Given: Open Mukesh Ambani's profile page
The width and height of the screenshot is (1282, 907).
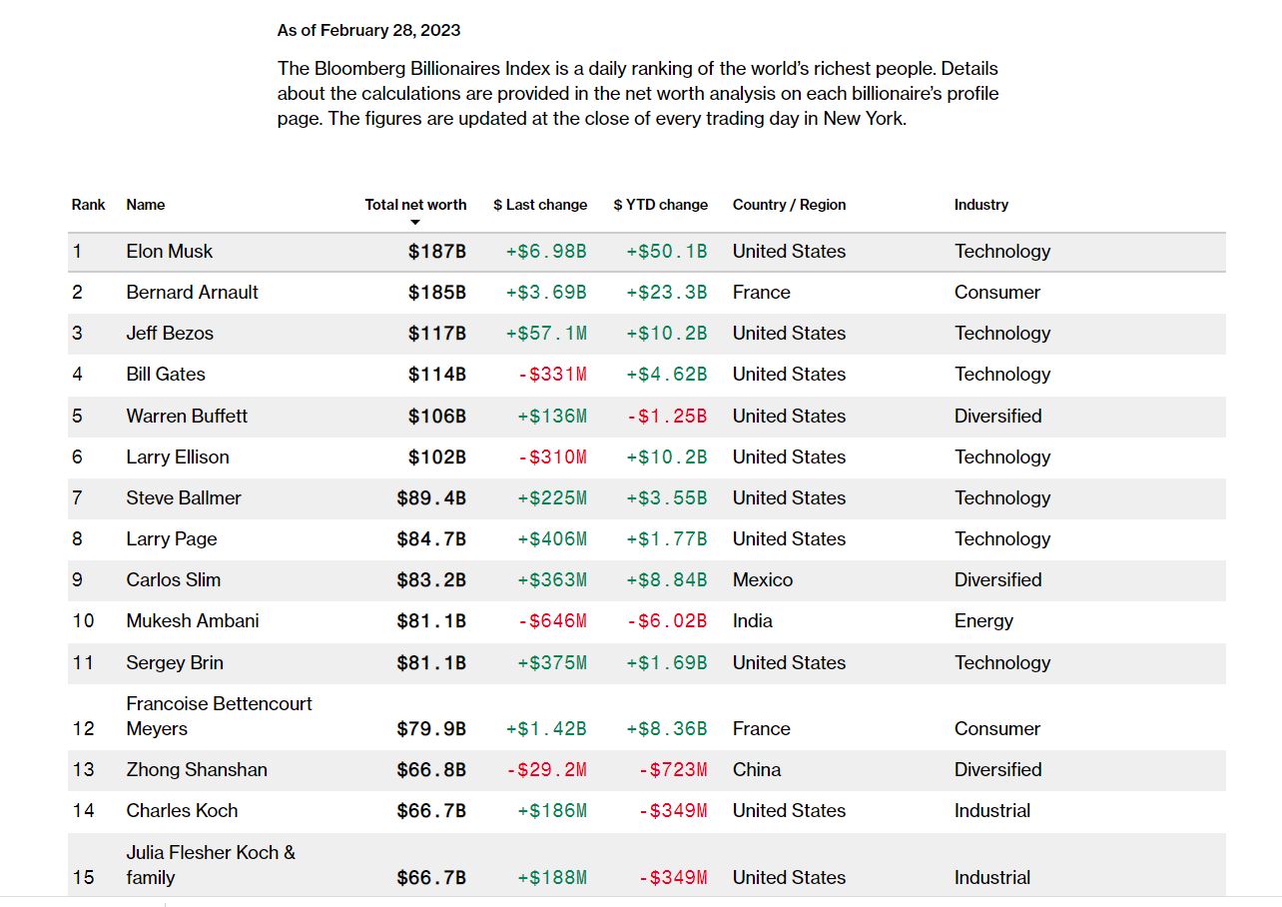Looking at the screenshot, I should pos(193,621).
